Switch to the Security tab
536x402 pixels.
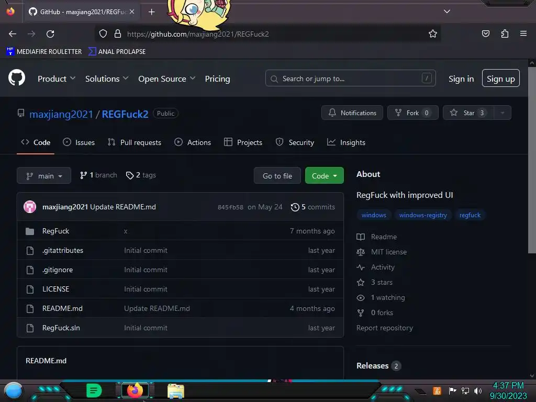click(295, 142)
